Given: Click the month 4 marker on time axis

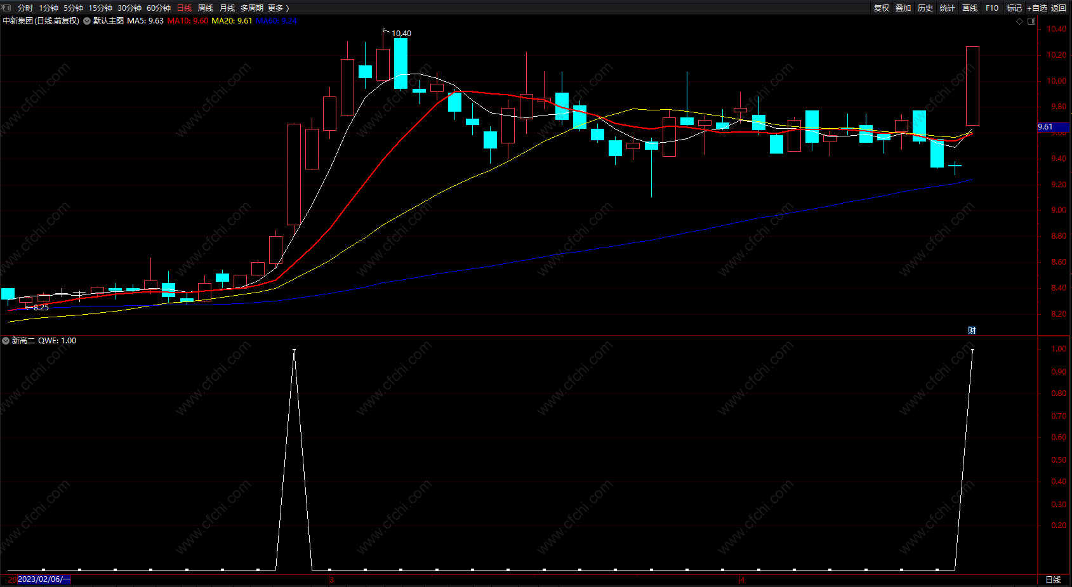Looking at the screenshot, I should point(742,580).
